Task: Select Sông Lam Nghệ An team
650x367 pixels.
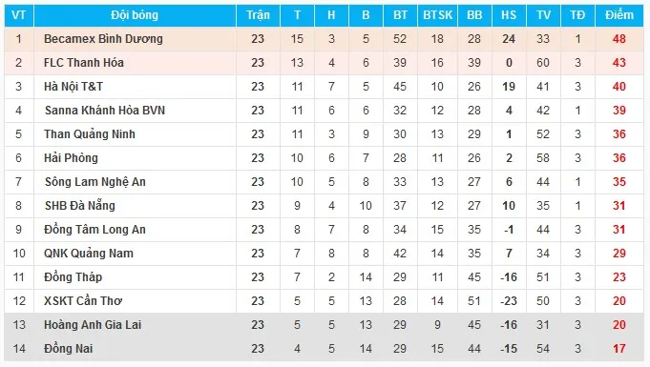Action: [x=95, y=182]
